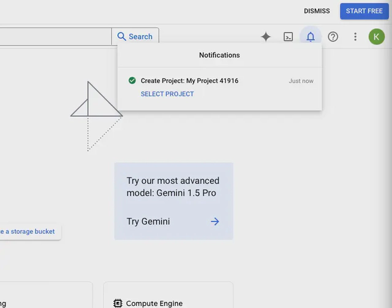The height and width of the screenshot is (308, 392).
Task: Click the Search button
Action: point(135,37)
